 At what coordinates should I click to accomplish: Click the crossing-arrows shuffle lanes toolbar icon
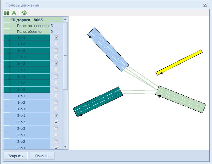coord(7,13)
